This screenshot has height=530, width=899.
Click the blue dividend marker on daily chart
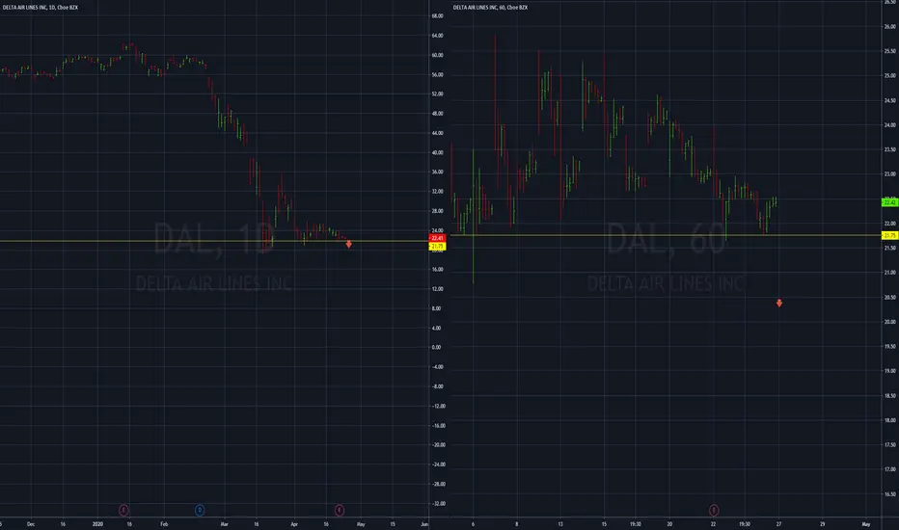point(200,510)
